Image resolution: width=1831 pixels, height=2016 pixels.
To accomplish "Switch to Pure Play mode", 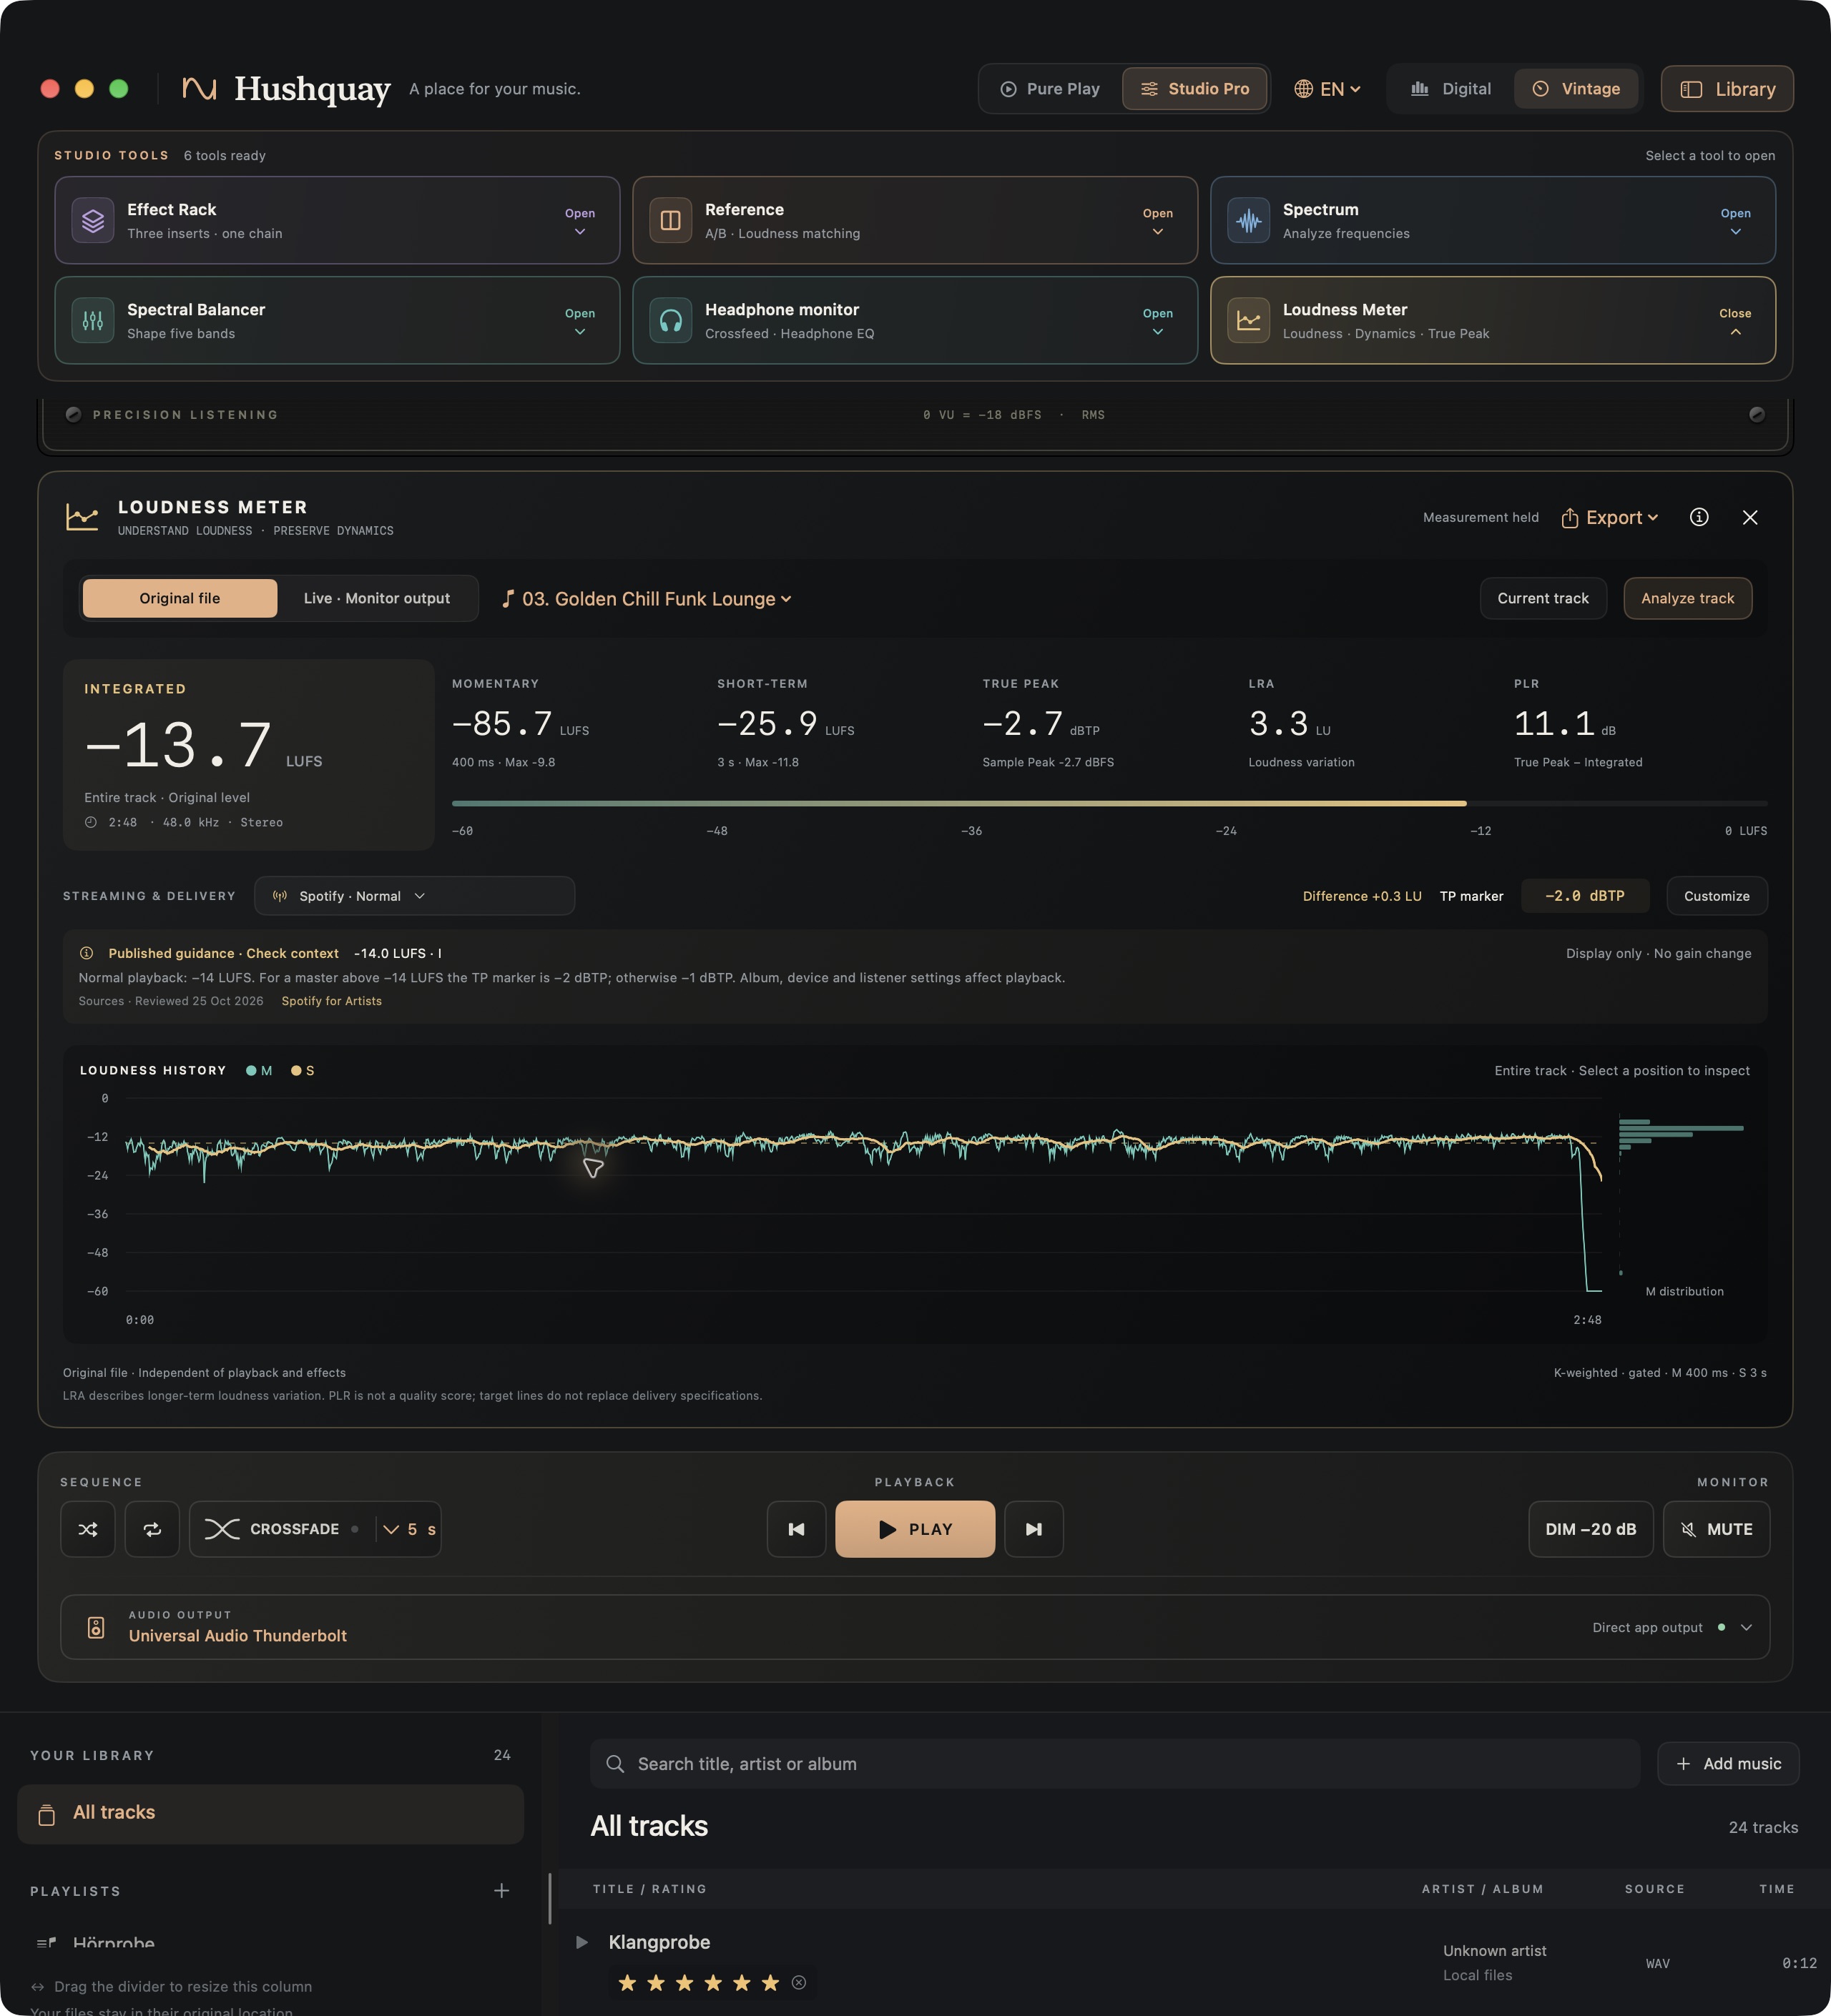I will [1049, 89].
